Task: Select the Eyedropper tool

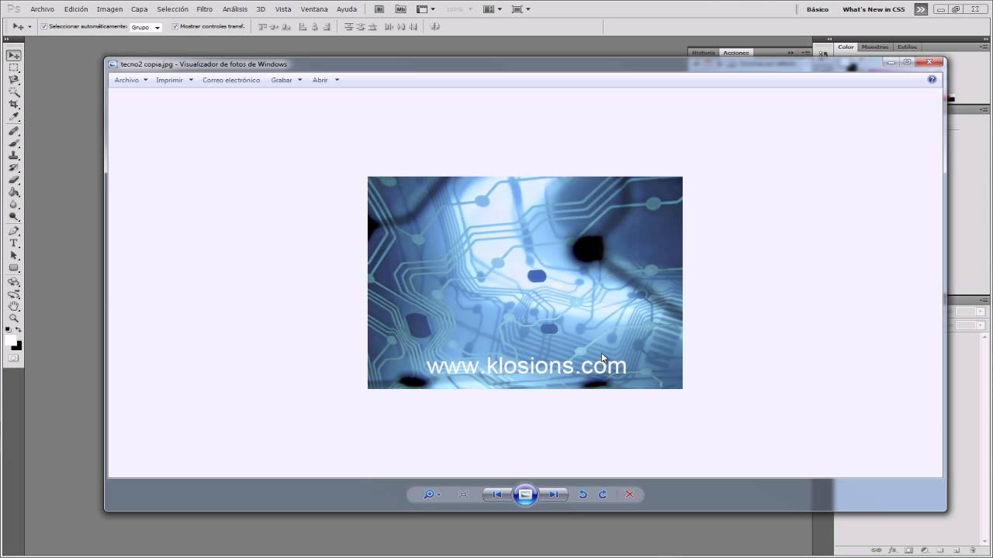Action: 14,117
